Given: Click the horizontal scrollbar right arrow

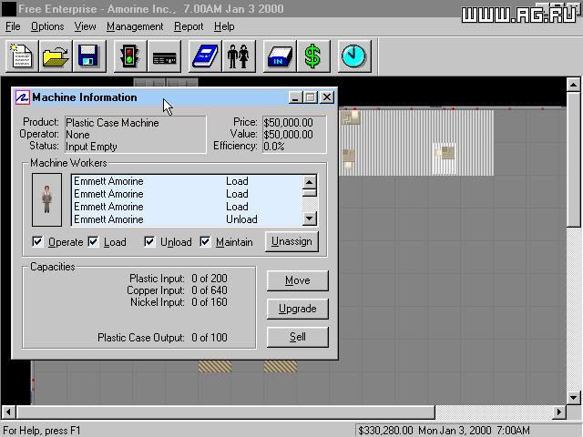Looking at the screenshot, I should pos(558,412).
